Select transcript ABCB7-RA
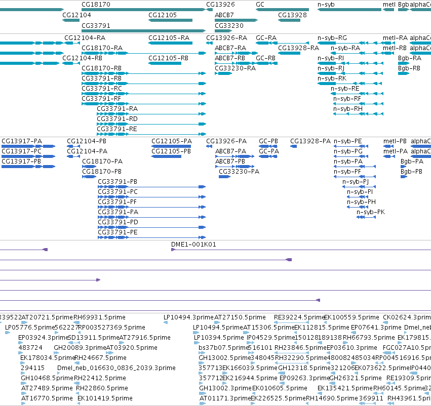 pyautogui.click(x=230, y=48)
